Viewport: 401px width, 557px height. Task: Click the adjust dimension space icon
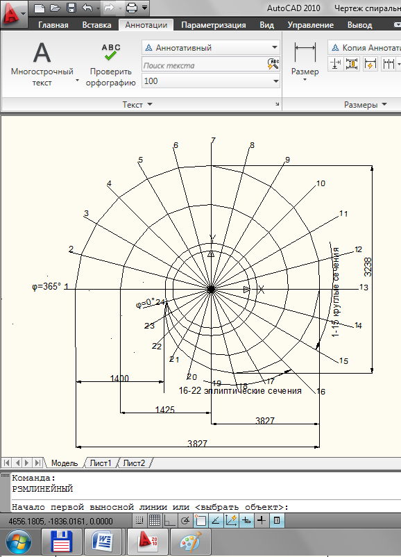click(x=352, y=64)
